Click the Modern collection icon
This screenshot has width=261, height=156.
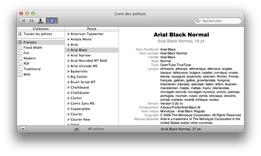click(x=20, y=58)
